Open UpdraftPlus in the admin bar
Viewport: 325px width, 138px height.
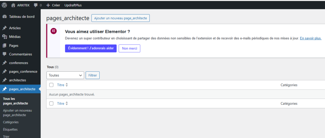point(73,5)
